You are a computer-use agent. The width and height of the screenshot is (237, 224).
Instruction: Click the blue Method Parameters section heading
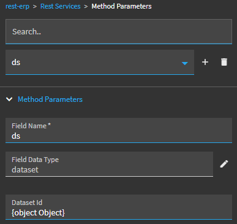pos(50,99)
